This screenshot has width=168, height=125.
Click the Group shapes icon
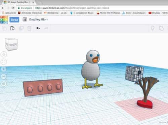coord(161,28)
